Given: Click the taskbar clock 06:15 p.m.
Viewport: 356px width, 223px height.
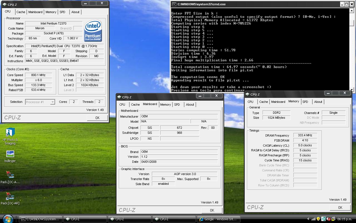Looking at the screenshot, I should click(344, 219).
